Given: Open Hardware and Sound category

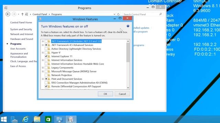Looking at the screenshot, I should point(22,39).
